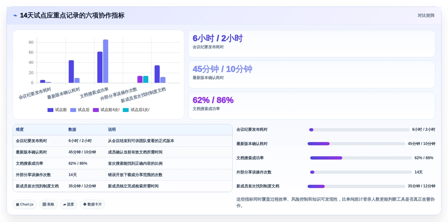
Task: Click the 新成员首次找到制度文档 progress bar
Action: pyautogui.click(x=357, y=186)
